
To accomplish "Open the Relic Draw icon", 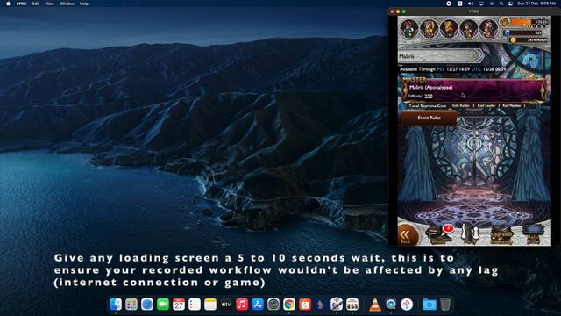I will 533,234.
